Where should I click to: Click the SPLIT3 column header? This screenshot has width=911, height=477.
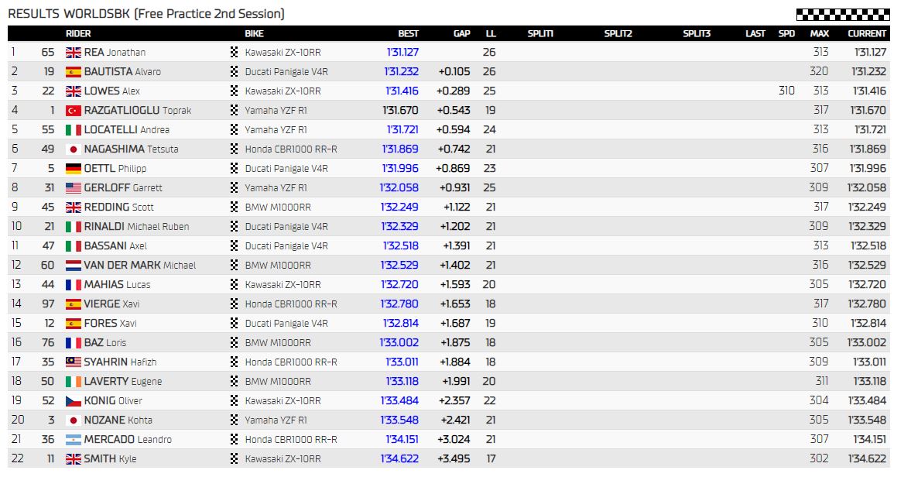pos(697,34)
